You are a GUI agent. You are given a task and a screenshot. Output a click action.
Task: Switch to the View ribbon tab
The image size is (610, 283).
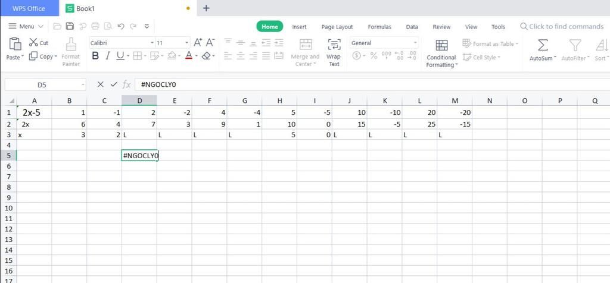471,27
